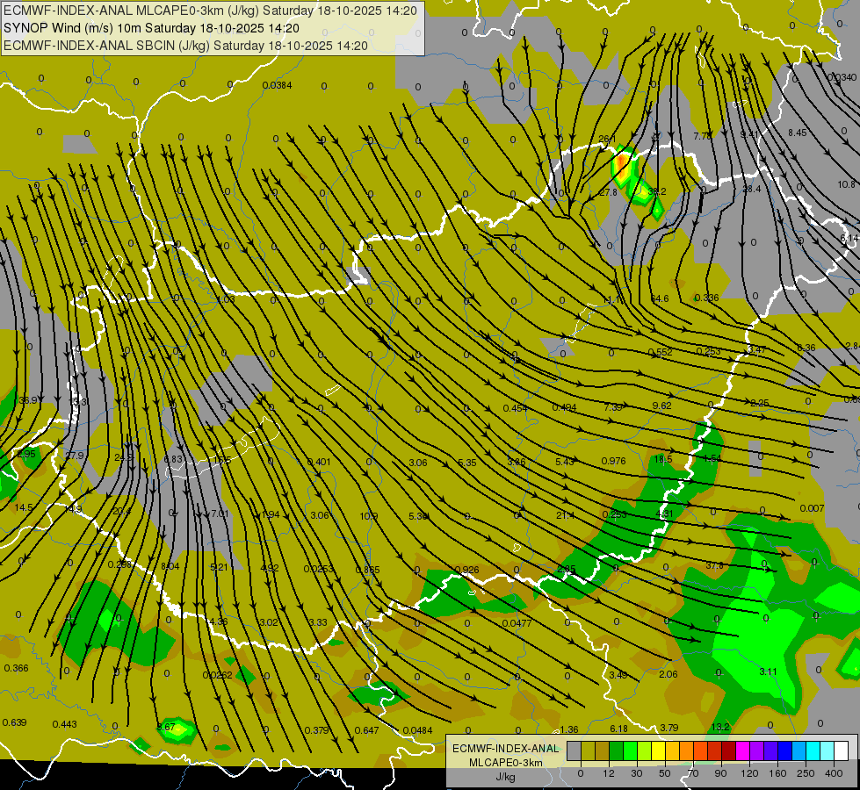The height and width of the screenshot is (790, 860).
Task: Click the map value '36.9'
Action: 28,400
